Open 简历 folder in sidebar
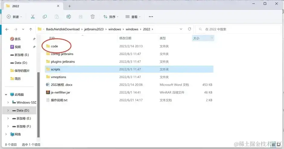This screenshot has width=284, height=149. tap(17, 79)
